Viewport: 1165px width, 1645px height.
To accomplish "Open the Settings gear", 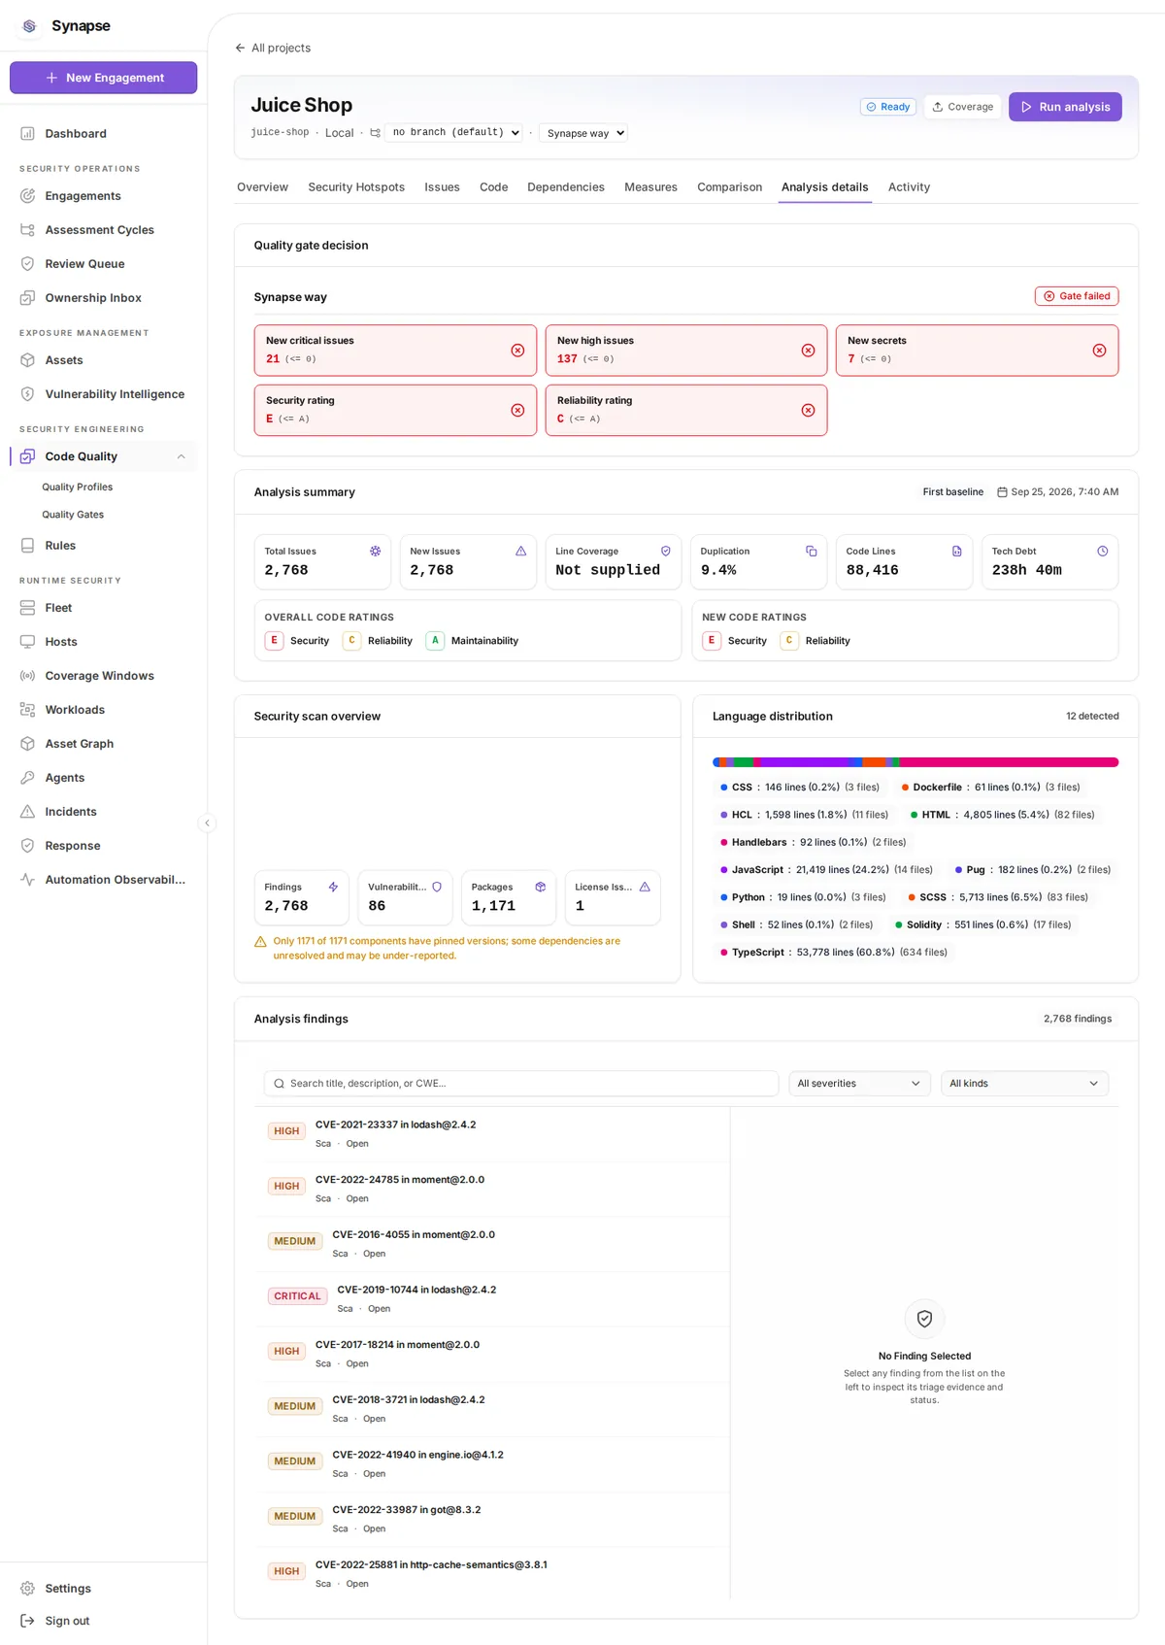I will tap(27, 1589).
